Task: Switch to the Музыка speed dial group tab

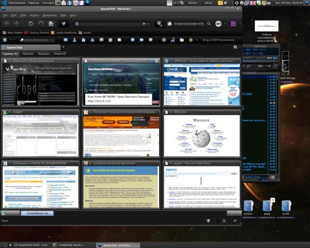Action: pos(28,54)
